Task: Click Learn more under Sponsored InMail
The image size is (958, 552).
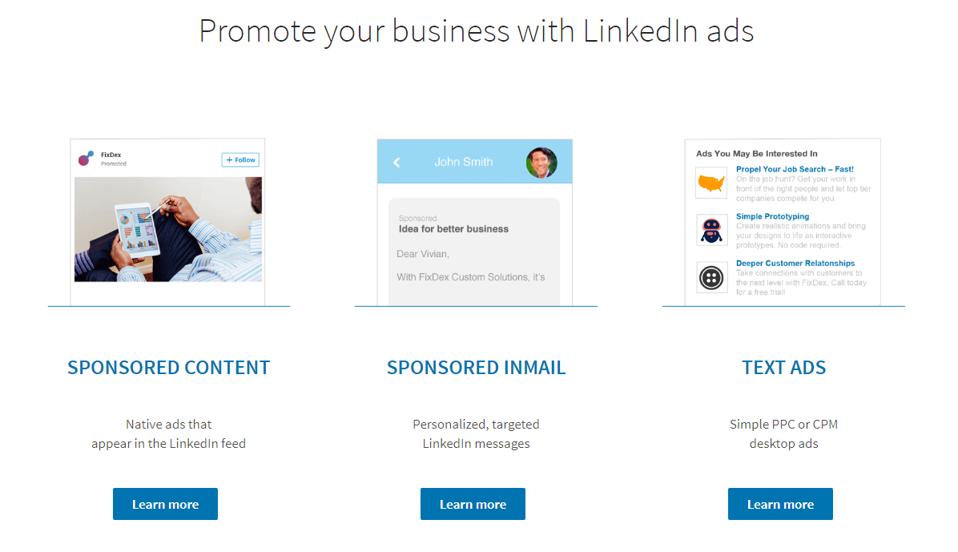Action: click(473, 504)
